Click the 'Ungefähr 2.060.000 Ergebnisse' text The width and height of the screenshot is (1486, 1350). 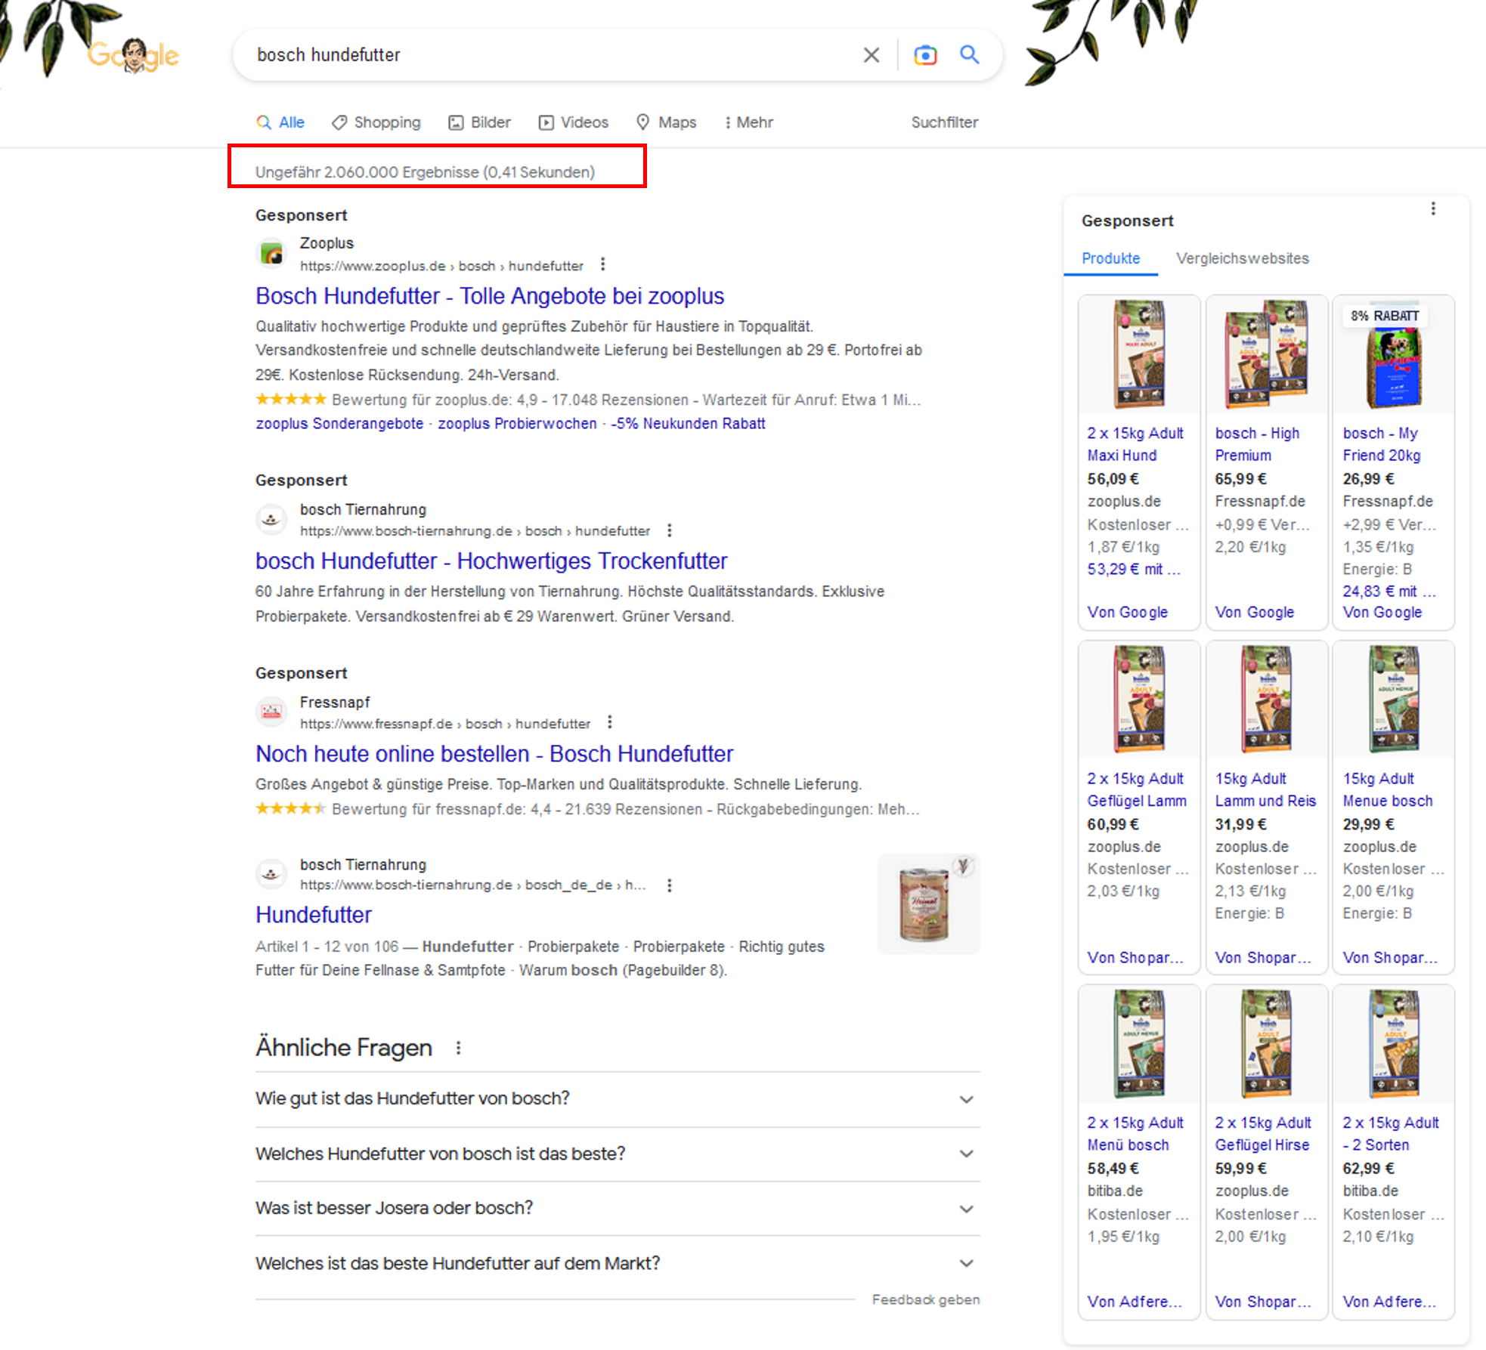tap(425, 172)
